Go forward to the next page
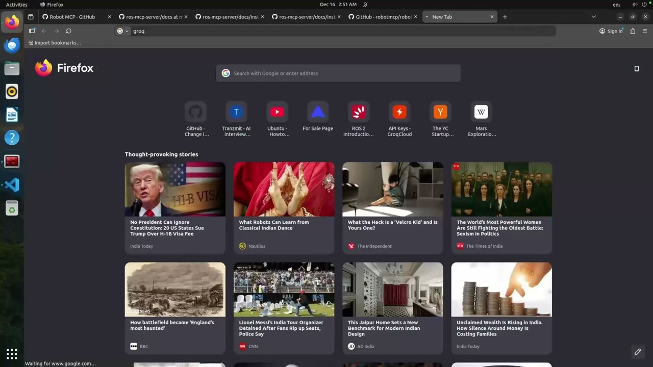Viewport: 653px width, 367px height. point(56,31)
